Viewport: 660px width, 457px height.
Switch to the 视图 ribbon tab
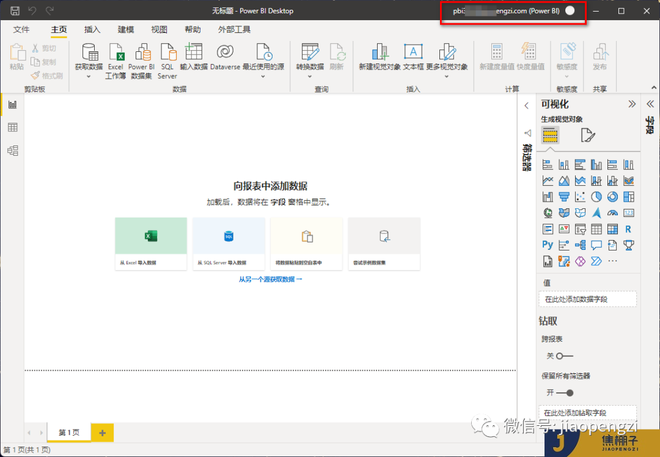click(x=159, y=29)
